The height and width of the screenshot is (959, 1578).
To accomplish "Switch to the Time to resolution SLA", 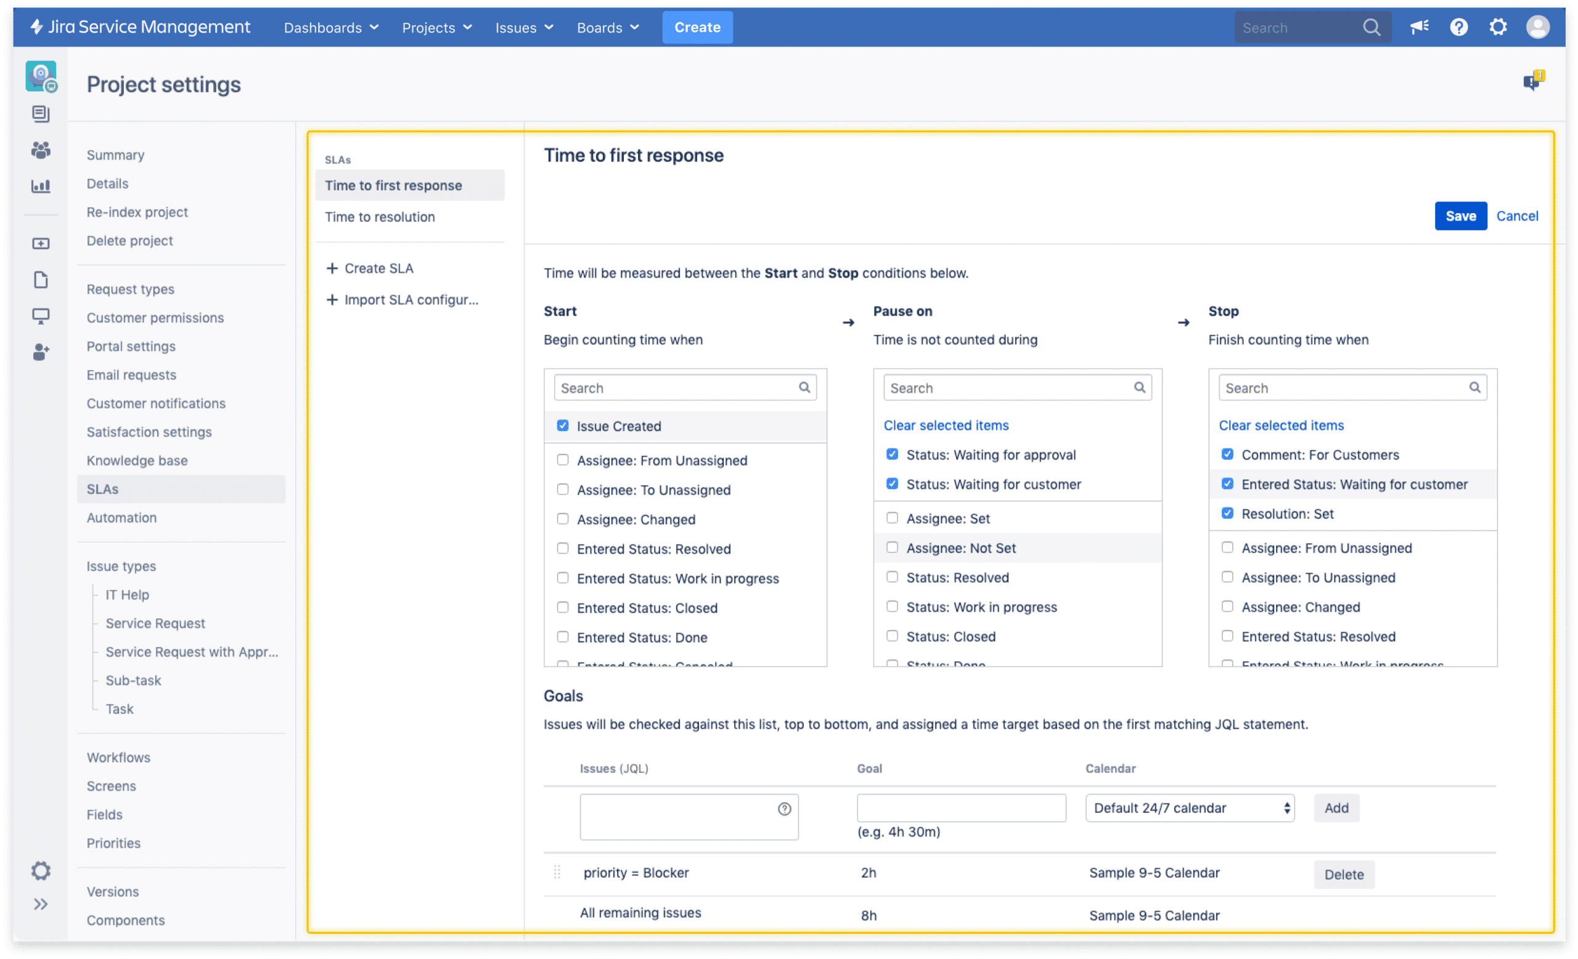I will coord(379,216).
